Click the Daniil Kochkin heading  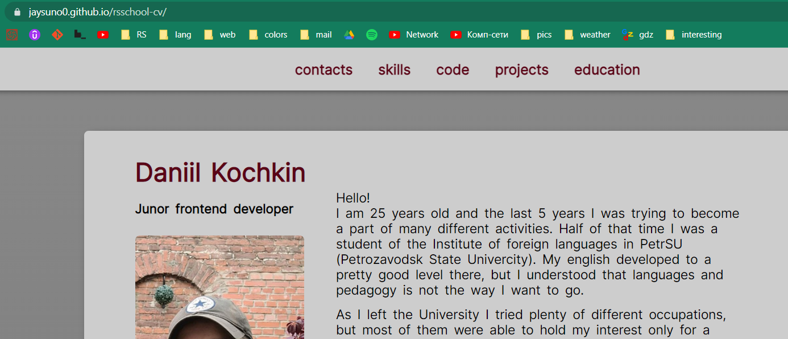(x=221, y=172)
